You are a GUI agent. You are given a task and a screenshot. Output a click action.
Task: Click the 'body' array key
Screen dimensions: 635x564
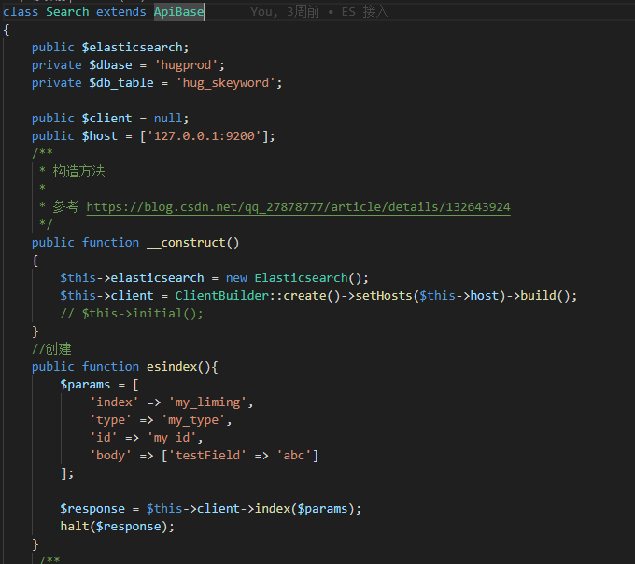[x=110, y=456]
